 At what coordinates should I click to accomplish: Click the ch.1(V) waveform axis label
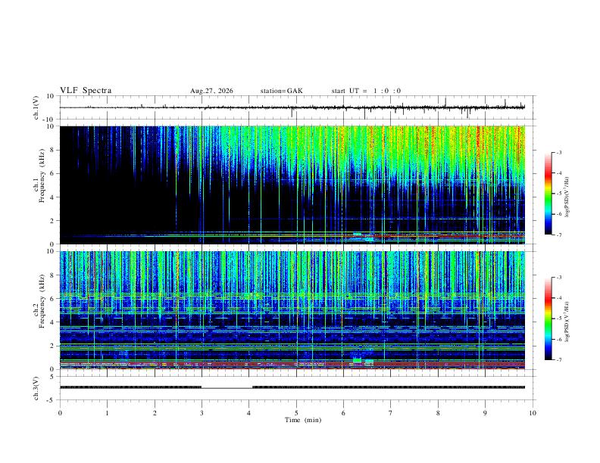point(36,107)
